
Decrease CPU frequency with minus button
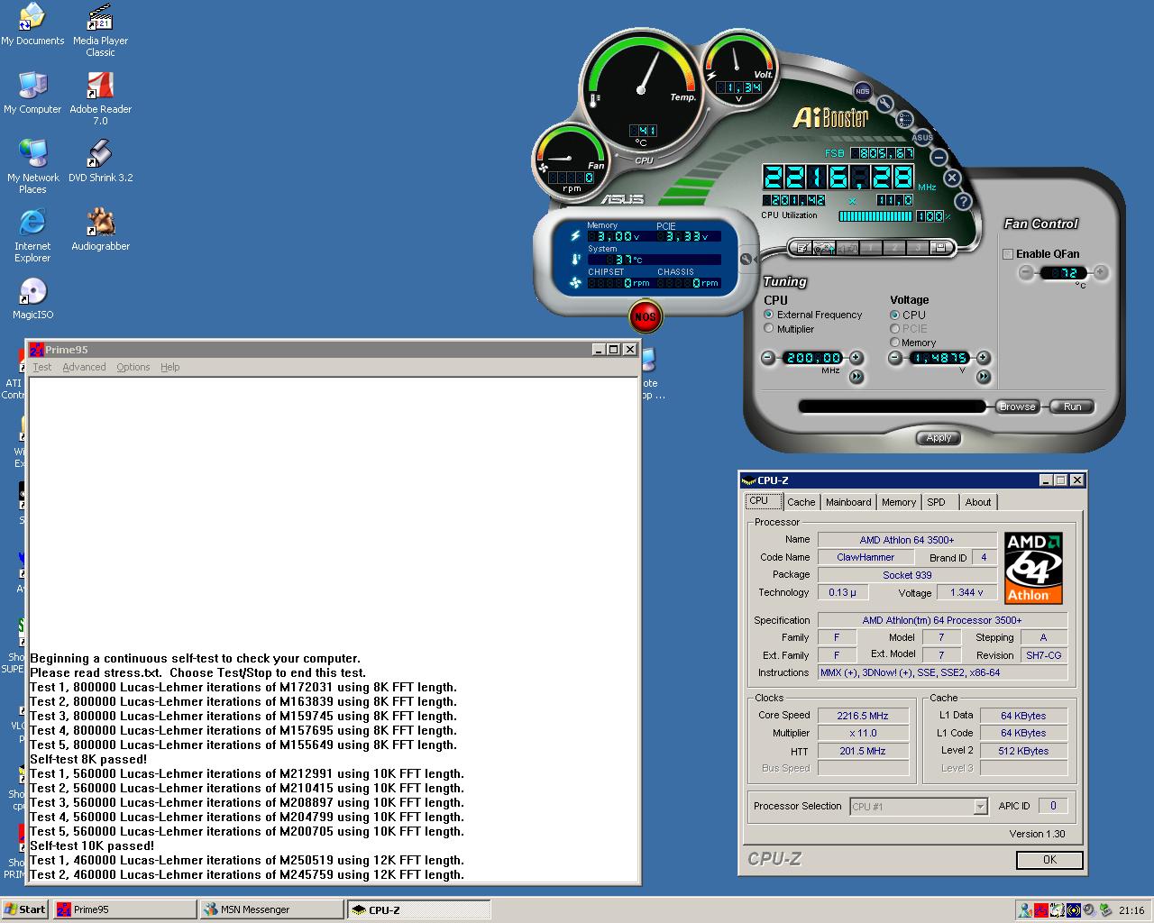point(767,358)
